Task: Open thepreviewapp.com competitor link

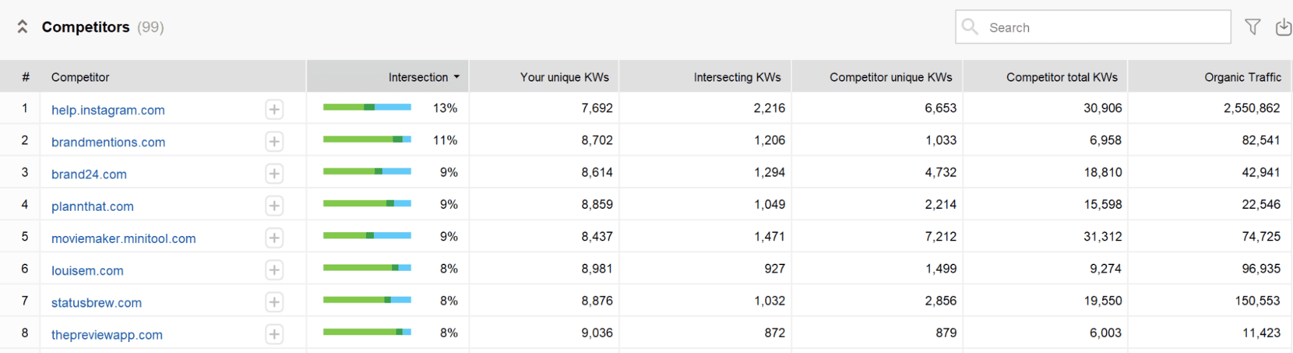Action: (x=107, y=335)
